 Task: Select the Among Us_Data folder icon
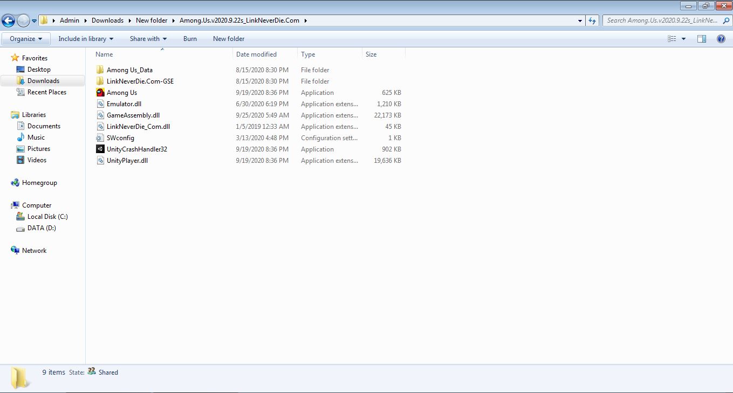point(100,70)
